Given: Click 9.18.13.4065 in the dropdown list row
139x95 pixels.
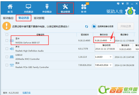Looking at the screenshot, I should (125, 49).
